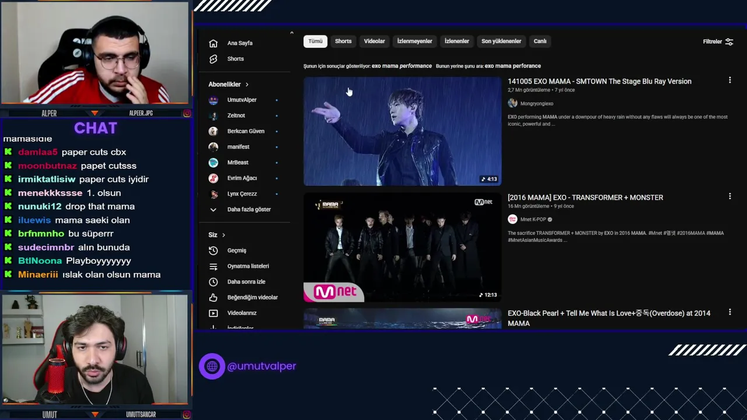The width and height of the screenshot is (747, 420).
Task: Open Mongryongiexo channel name
Action: (536, 104)
